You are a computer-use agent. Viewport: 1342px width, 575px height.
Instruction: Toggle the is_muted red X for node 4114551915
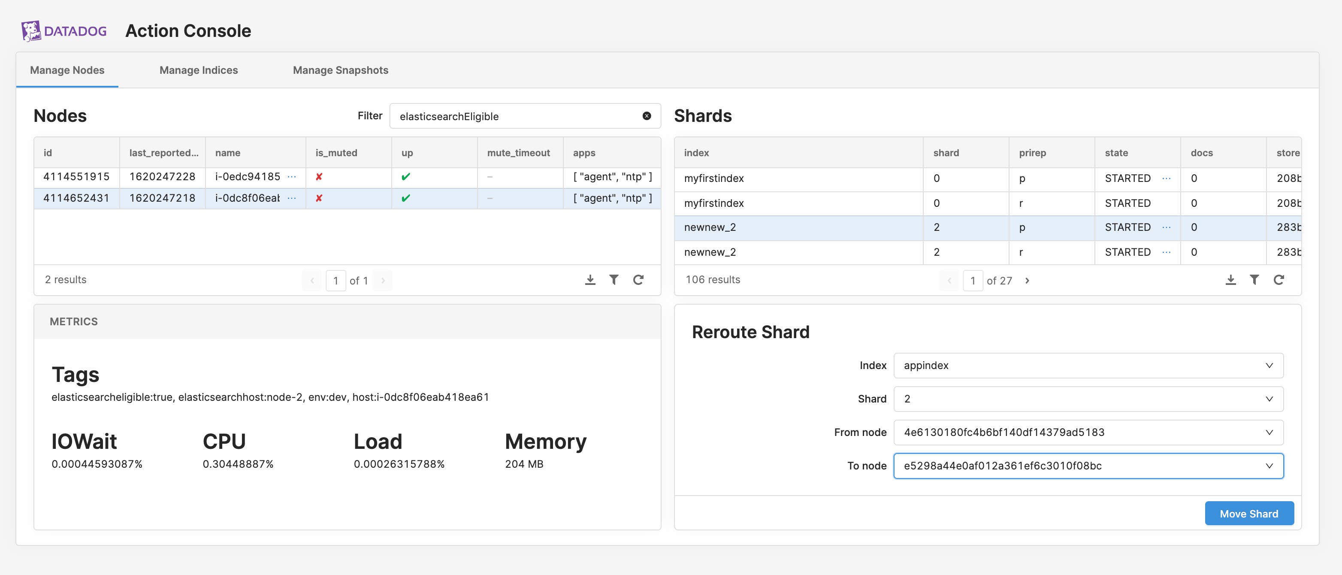coord(318,176)
